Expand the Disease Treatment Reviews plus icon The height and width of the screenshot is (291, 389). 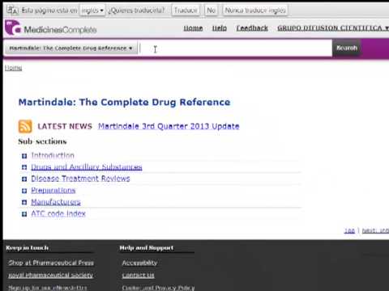tap(24, 179)
